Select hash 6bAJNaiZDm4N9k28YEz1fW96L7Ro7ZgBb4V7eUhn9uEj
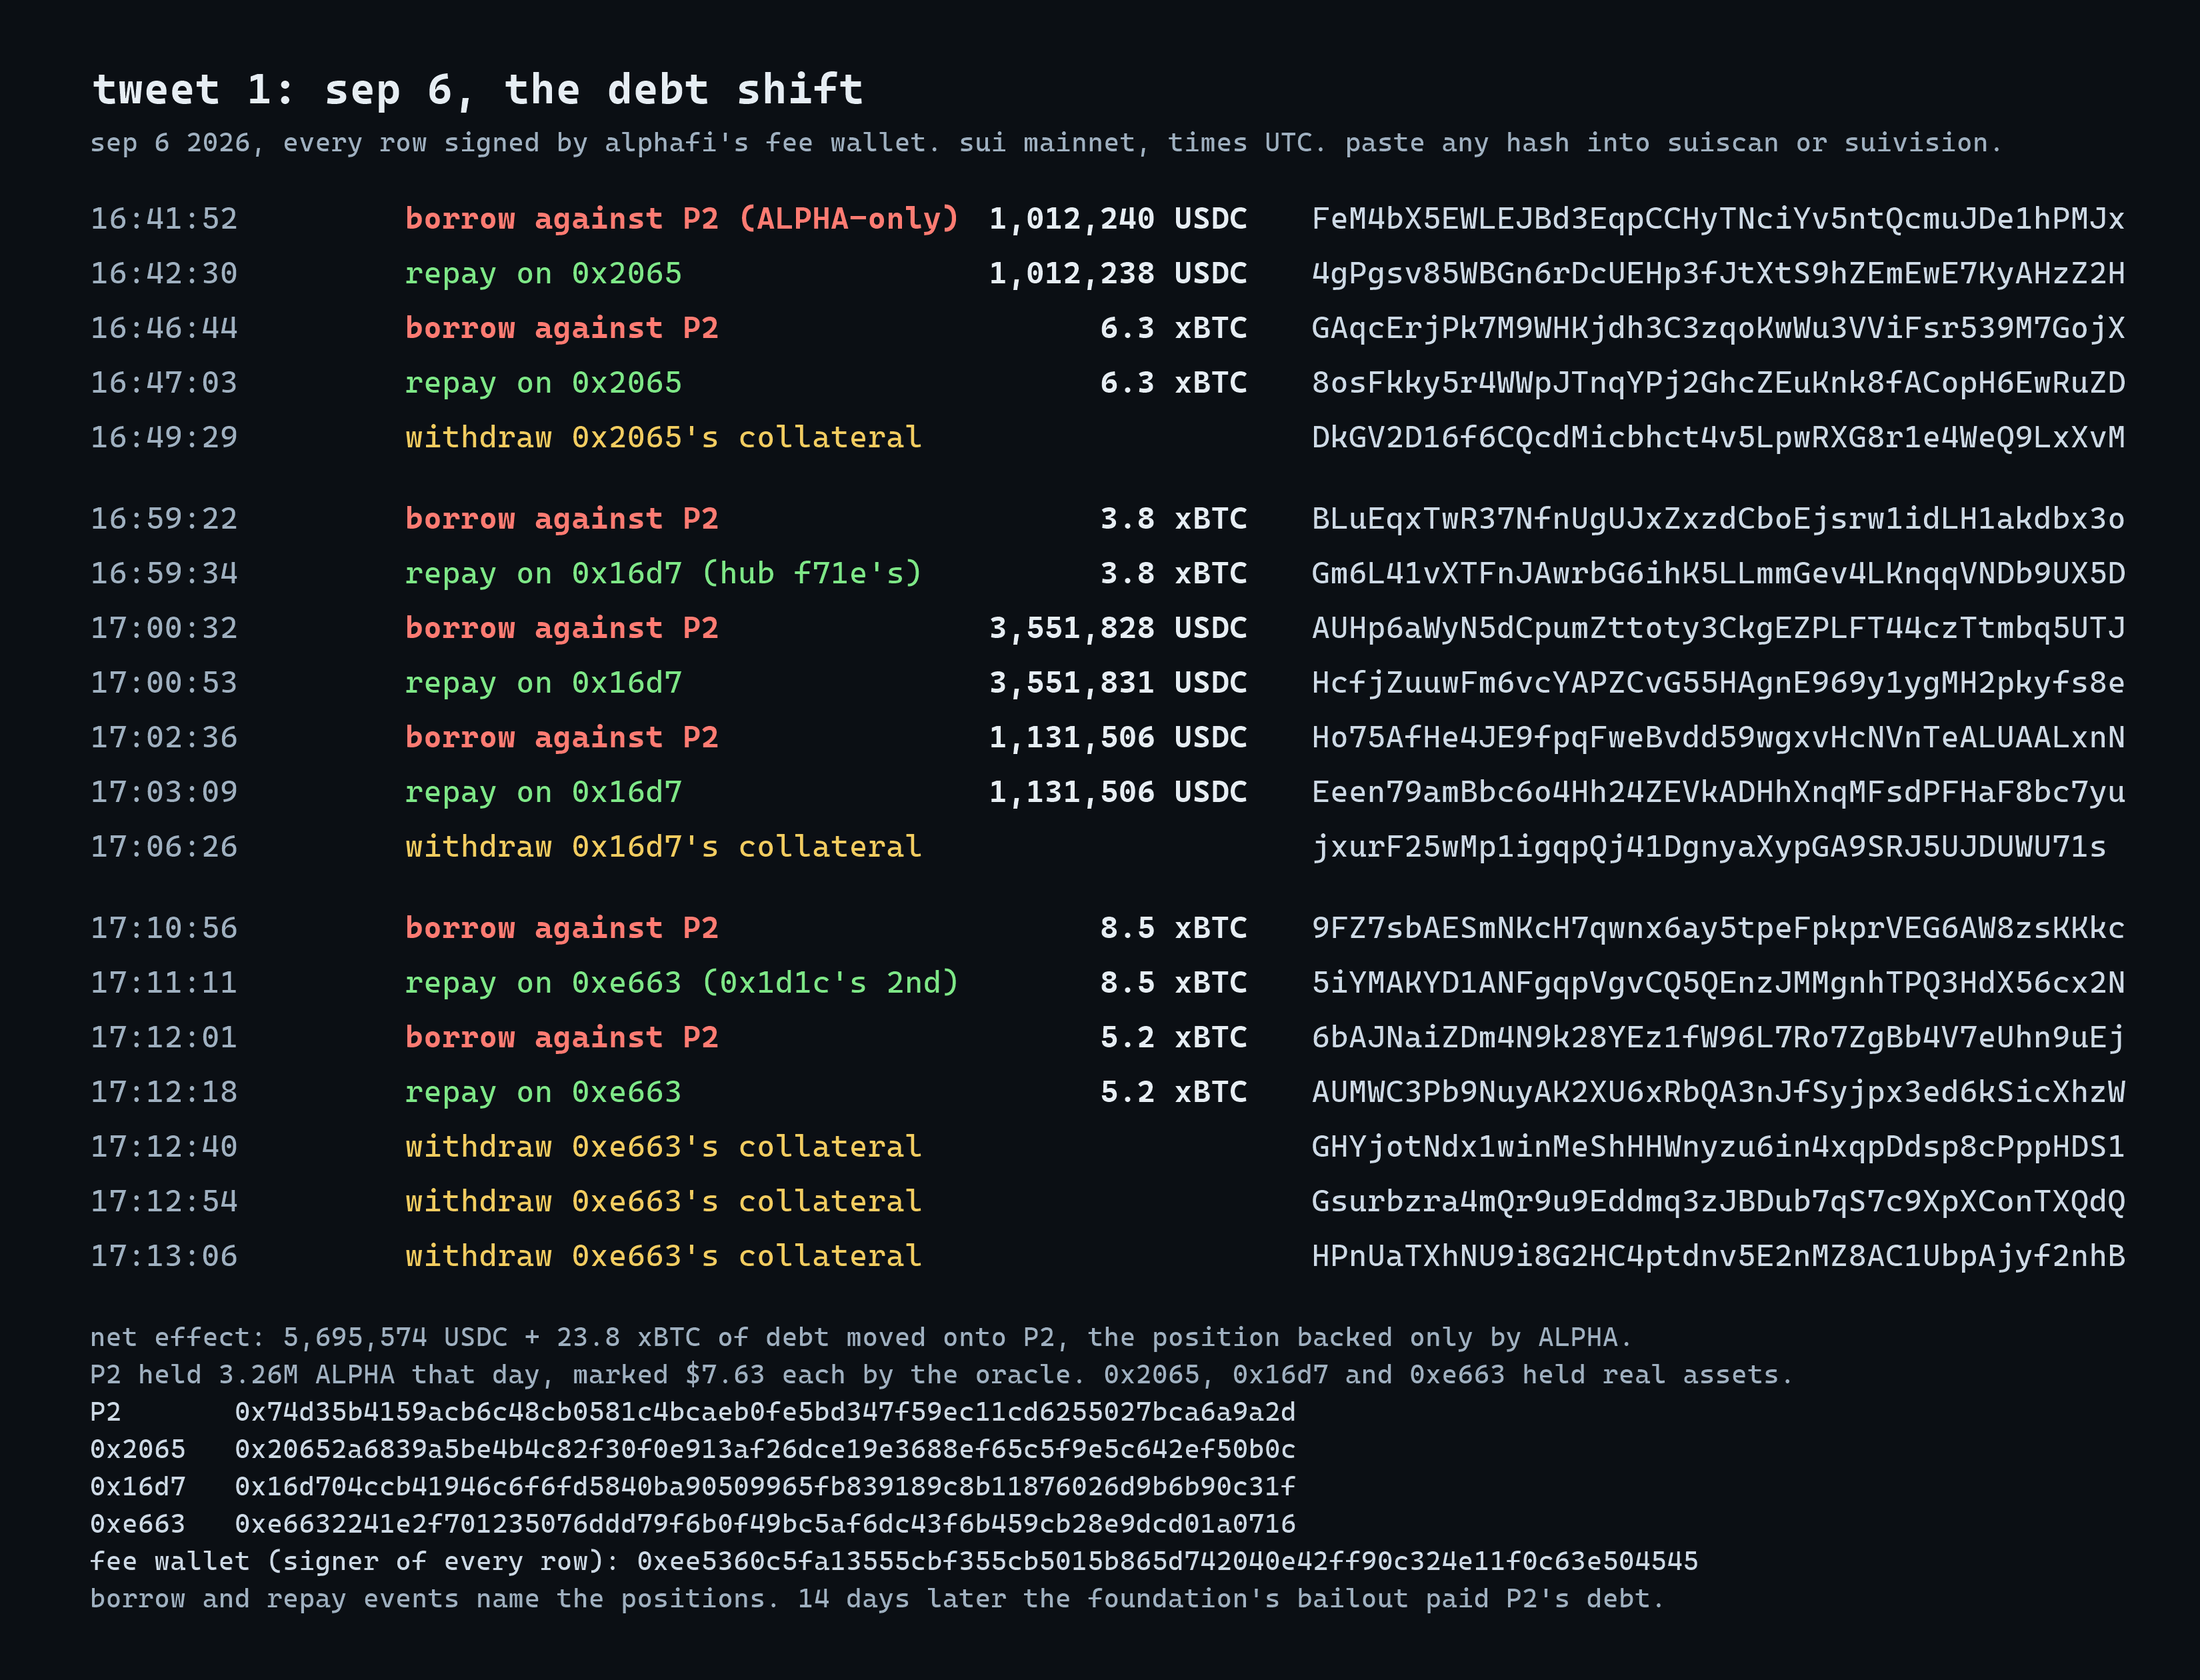 [x=1718, y=1038]
